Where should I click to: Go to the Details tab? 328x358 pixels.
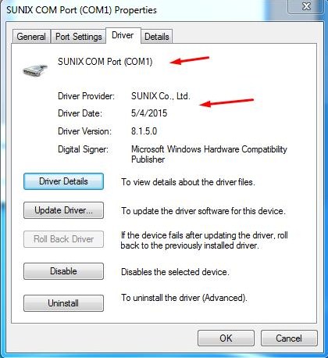157,37
